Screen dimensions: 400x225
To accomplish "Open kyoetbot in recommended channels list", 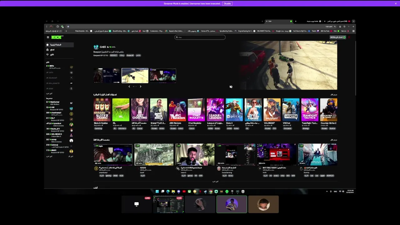I will coord(59,124).
